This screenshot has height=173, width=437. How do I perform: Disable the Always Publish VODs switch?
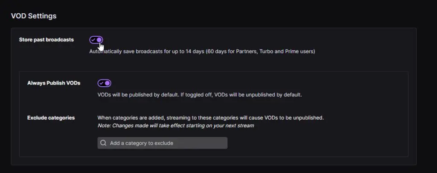tap(104, 83)
